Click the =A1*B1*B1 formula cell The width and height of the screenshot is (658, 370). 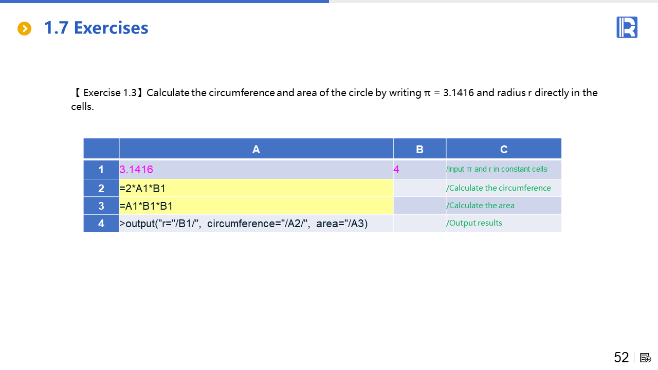coord(256,206)
